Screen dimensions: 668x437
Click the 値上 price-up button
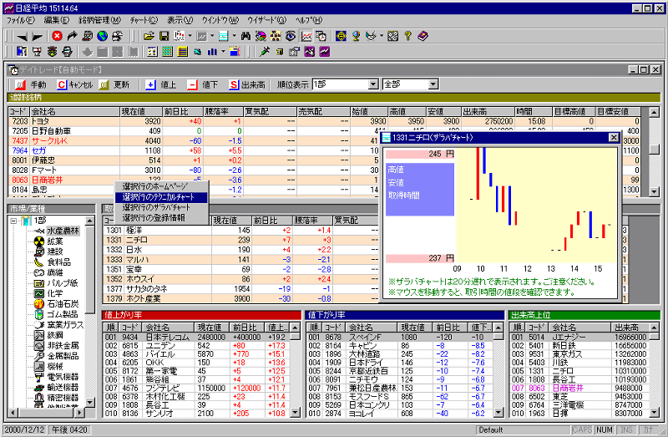(160, 85)
